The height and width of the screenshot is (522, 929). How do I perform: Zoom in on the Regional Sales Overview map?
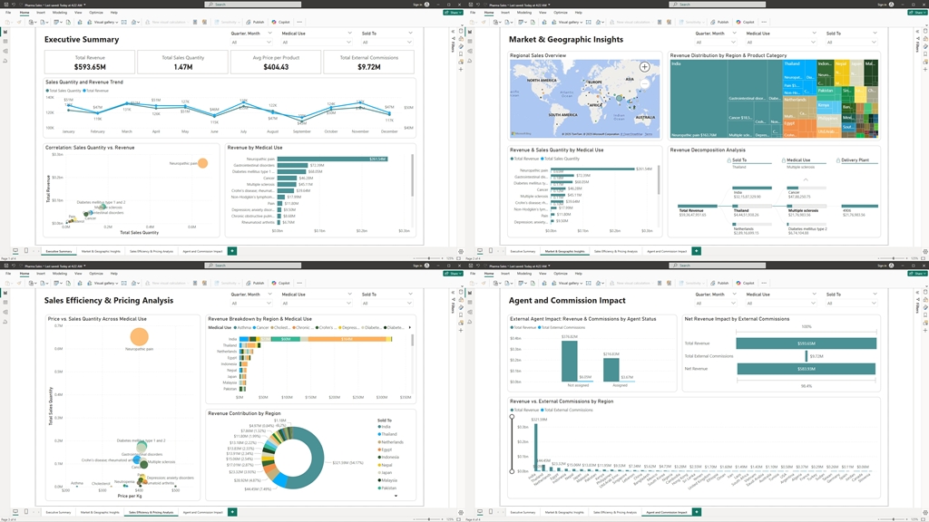click(645, 67)
